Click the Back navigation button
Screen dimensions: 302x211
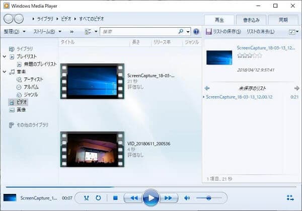[x=9, y=19]
